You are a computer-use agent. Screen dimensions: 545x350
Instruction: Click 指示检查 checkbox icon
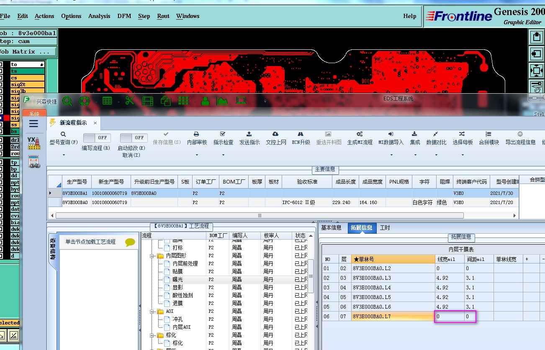[x=223, y=134]
